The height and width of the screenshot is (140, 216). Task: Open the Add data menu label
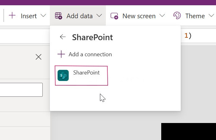coord(80,16)
